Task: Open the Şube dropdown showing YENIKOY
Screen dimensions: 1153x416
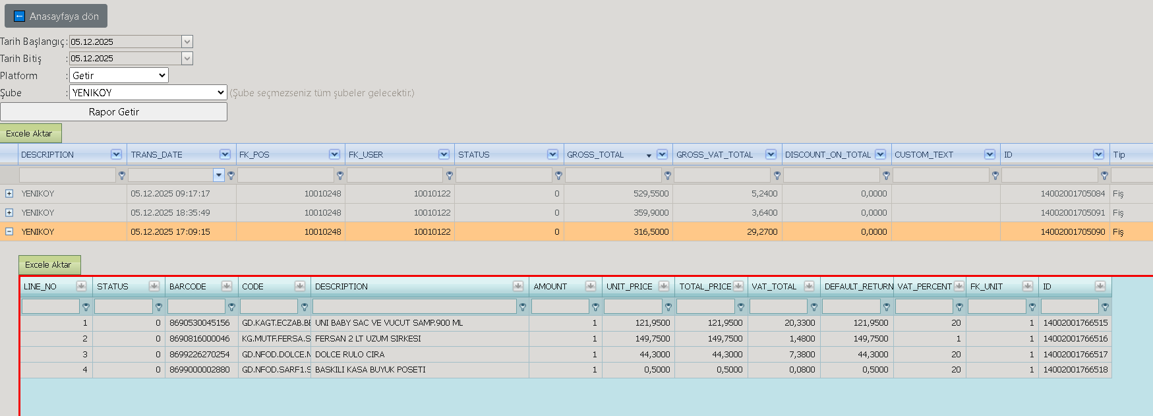Action: point(148,93)
